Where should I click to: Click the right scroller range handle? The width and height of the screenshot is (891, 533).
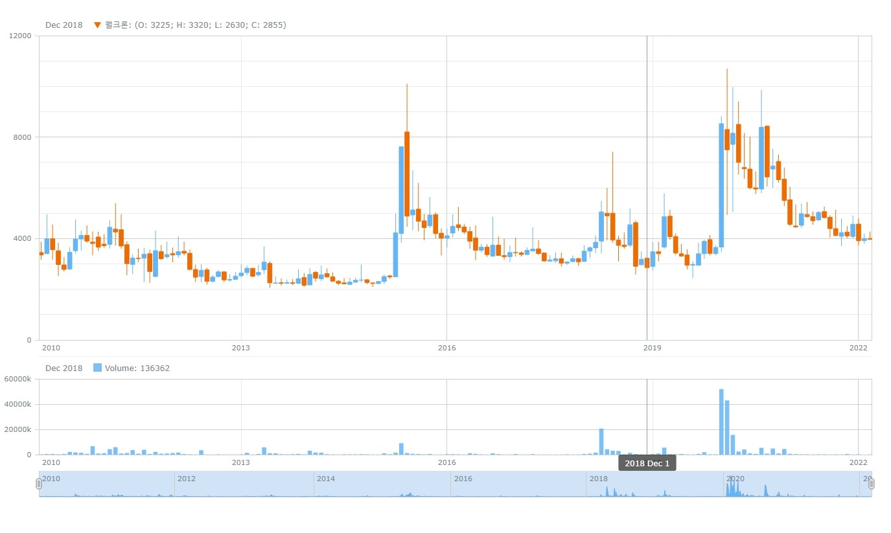click(871, 484)
